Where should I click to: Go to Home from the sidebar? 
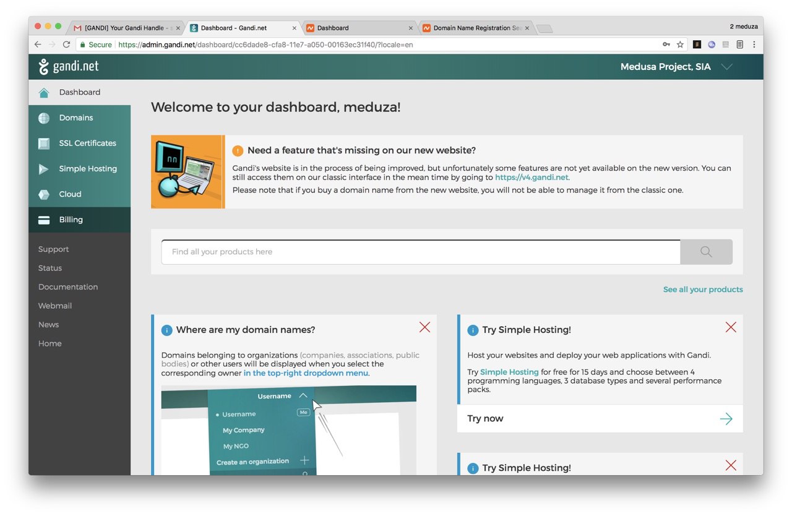[x=49, y=343]
